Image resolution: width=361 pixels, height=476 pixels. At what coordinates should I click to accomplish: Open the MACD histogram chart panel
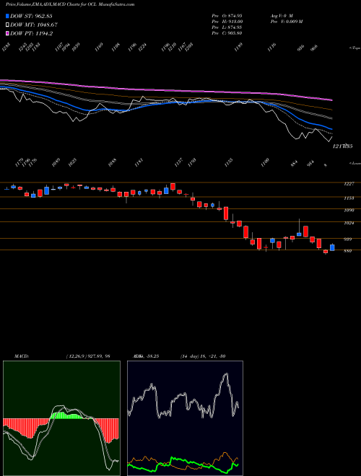61,418
